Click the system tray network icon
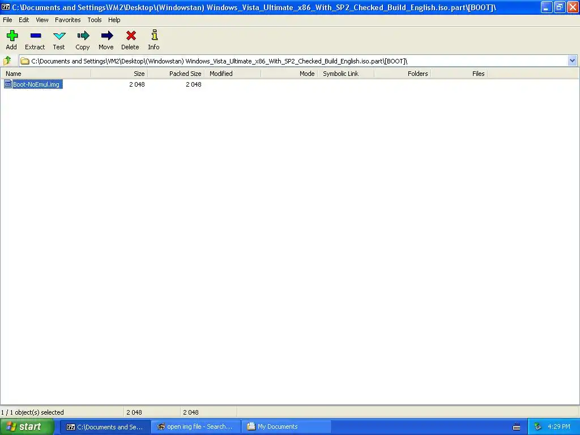The image size is (580, 435). click(x=538, y=427)
